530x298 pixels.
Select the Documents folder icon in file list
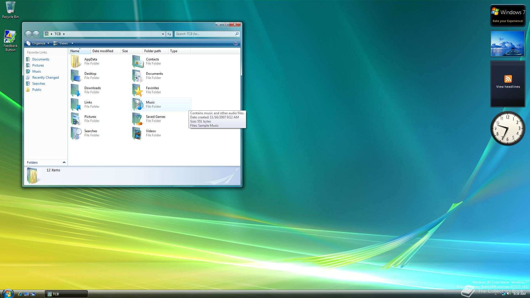coord(138,76)
